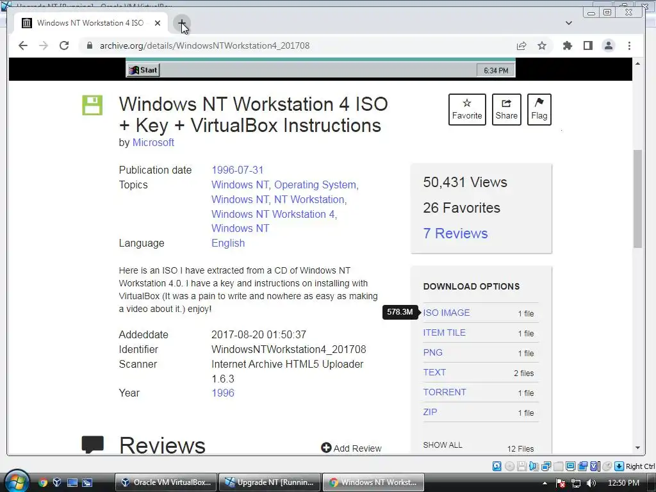This screenshot has width=656, height=492.
Task: Click VirtualBox CPU virtualization status icon
Action: [594, 466]
